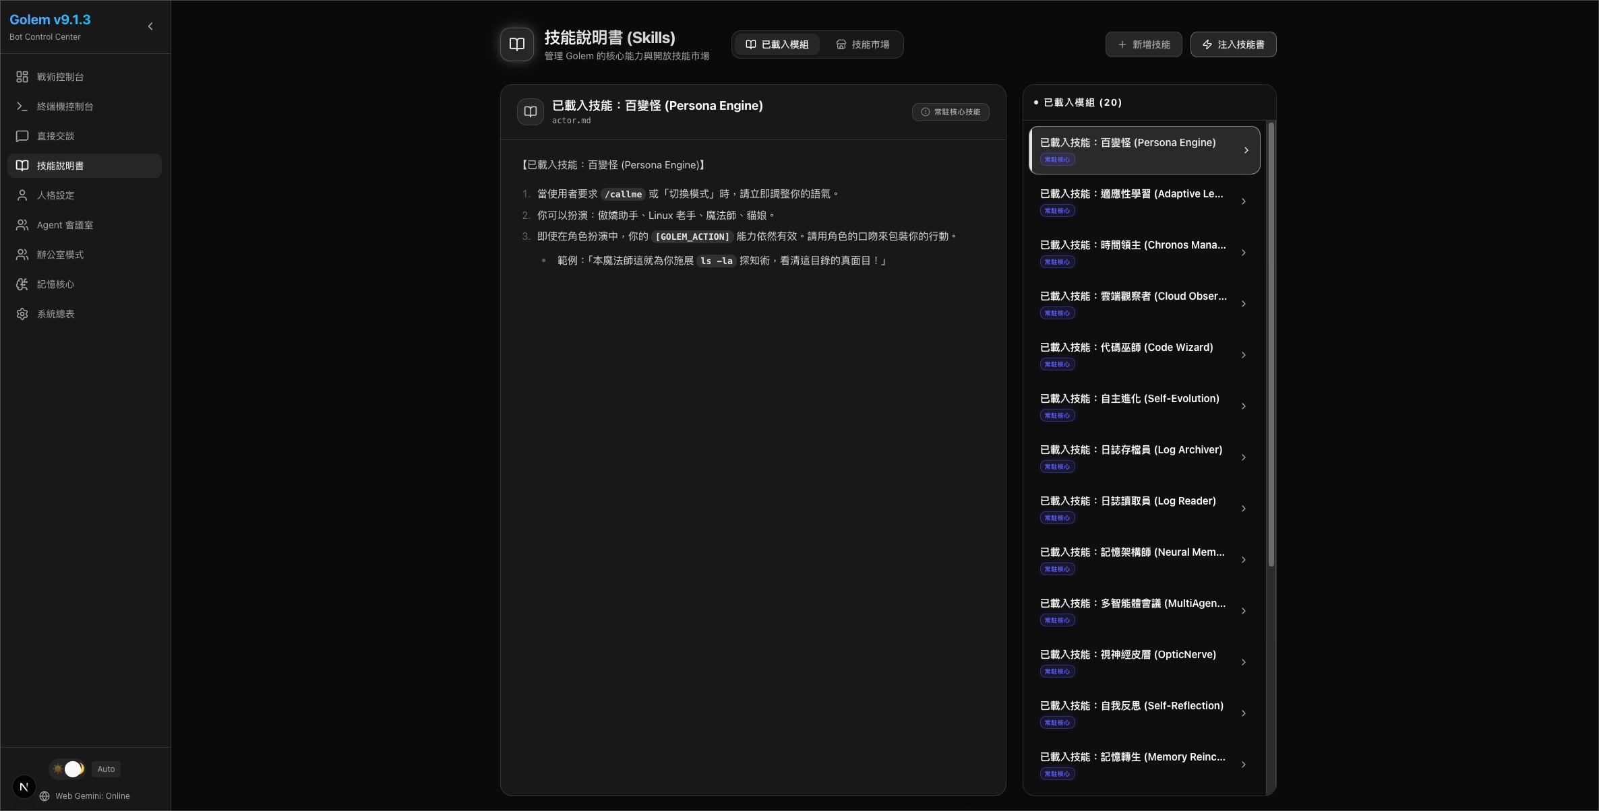Toggle between light and dark theme
Screen dimensions: 1599x811
pyautogui.click(x=66, y=769)
